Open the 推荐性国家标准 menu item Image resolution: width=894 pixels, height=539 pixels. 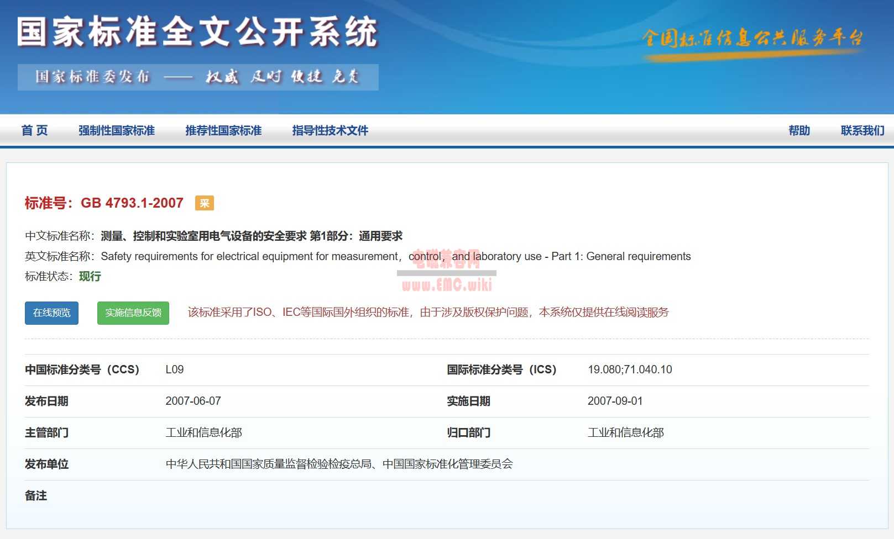pyautogui.click(x=223, y=131)
